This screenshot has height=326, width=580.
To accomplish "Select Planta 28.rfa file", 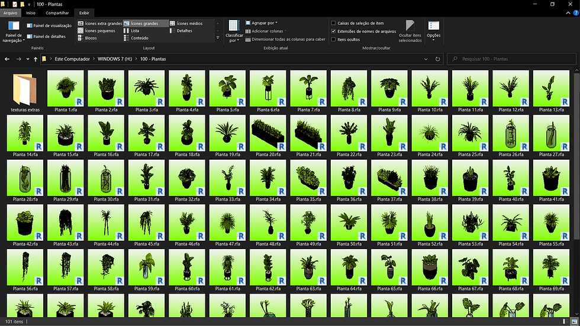I will [x=25, y=180].
